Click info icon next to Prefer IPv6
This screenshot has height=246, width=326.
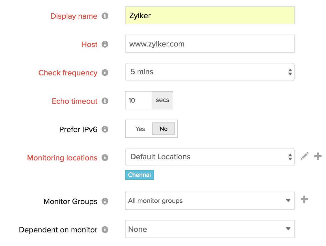[105, 129]
